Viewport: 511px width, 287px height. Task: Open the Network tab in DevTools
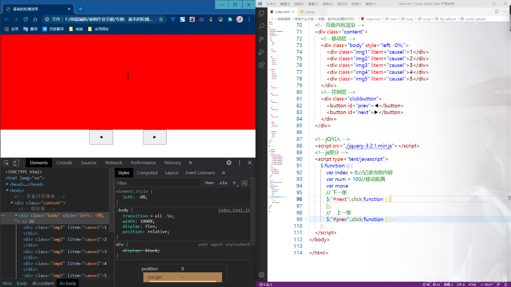[x=114, y=163]
